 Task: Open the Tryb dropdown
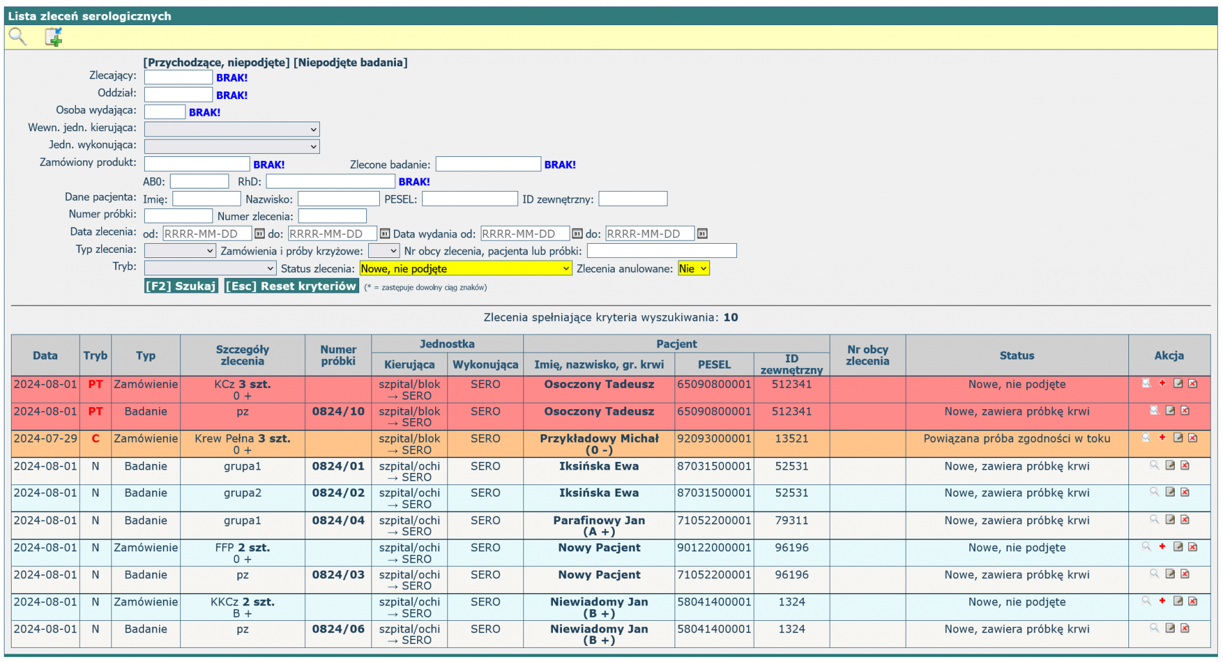tap(210, 268)
